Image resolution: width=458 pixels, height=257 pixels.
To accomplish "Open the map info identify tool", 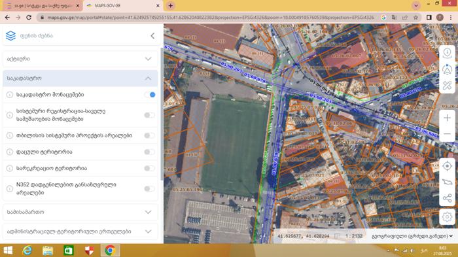I will [447, 53].
